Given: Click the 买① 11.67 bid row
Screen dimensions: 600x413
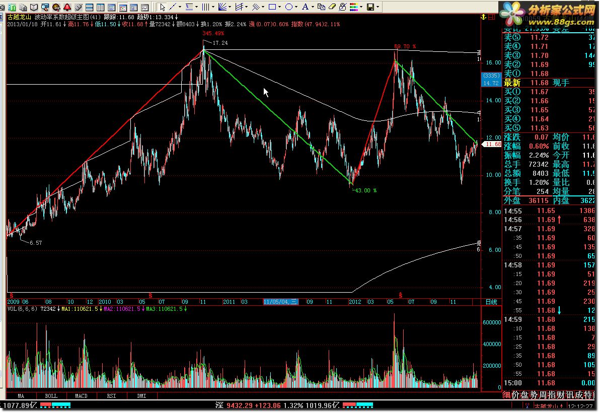Looking at the screenshot, I should [549, 92].
